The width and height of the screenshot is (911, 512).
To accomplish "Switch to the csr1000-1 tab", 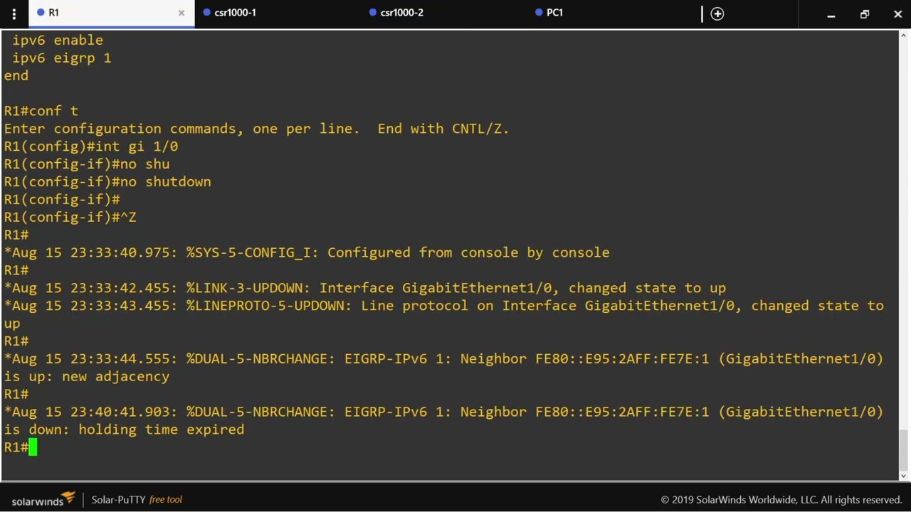I will click(235, 13).
